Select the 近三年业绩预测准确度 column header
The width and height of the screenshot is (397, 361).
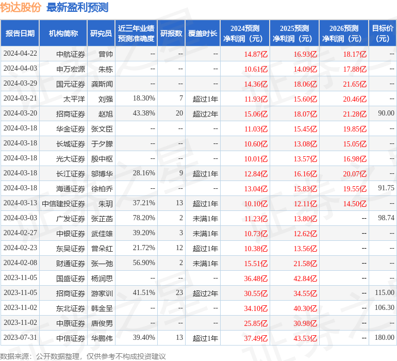pos(136,33)
